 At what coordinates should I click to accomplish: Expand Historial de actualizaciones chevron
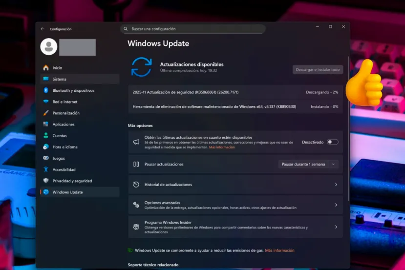point(336,185)
